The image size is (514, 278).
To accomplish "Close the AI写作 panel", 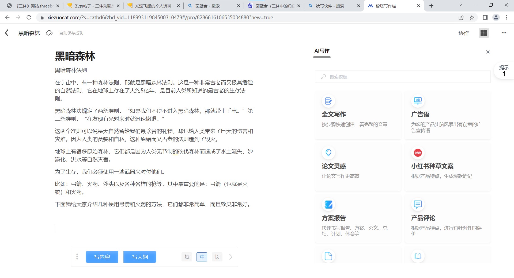I will tap(488, 52).
